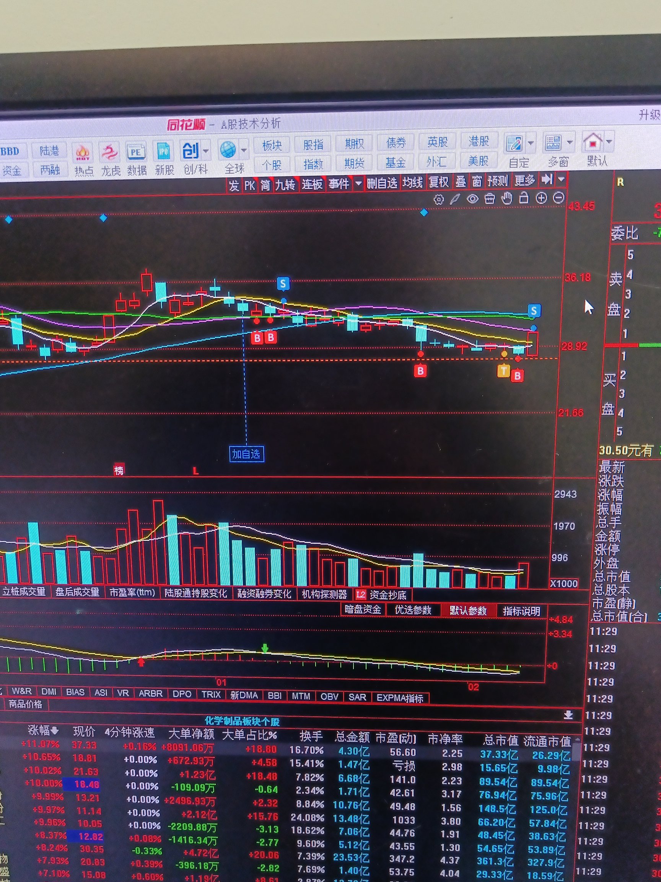Open the 龙虎 leaderboard icon
This screenshot has width=661, height=882.
click(x=109, y=153)
